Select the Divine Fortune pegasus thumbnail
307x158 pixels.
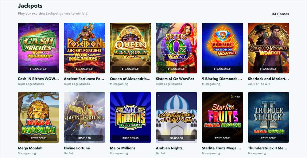click(84, 117)
